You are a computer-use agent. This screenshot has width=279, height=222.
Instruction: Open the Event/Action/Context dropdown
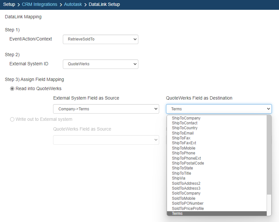tap(100, 39)
